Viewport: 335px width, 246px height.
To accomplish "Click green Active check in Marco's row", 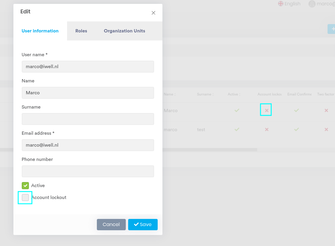I will (237, 110).
